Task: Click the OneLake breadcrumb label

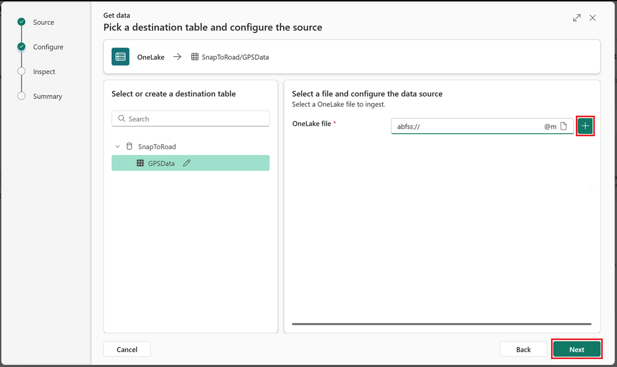Action: (x=151, y=57)
